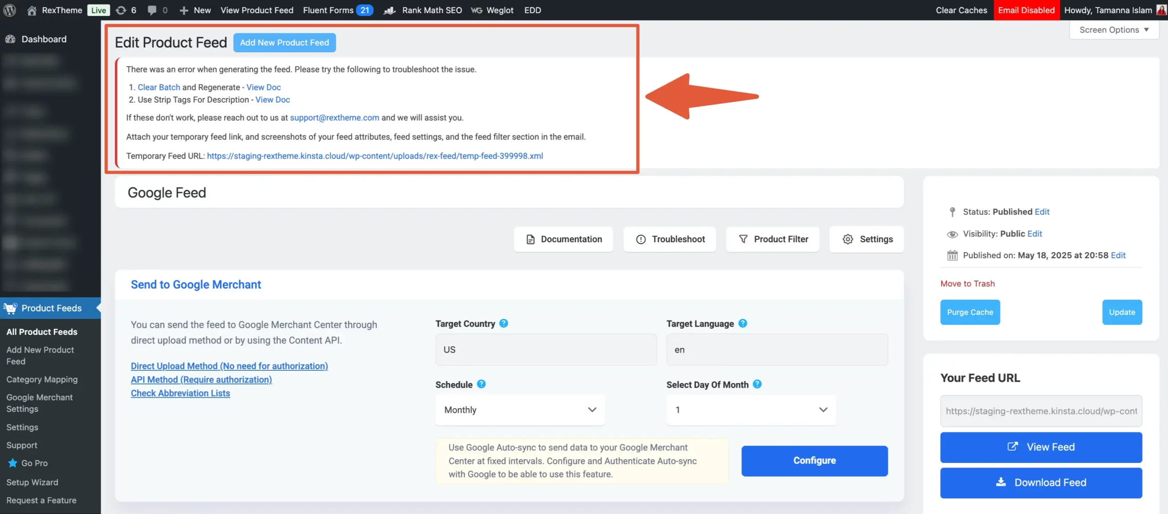Open the comments bubble icon
Viewport: 1168px width, 514px height.
click(x=152, y=10)
